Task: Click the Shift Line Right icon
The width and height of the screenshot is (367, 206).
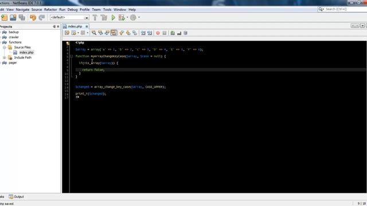Action: pyautogui.click(x=150, y=33)
